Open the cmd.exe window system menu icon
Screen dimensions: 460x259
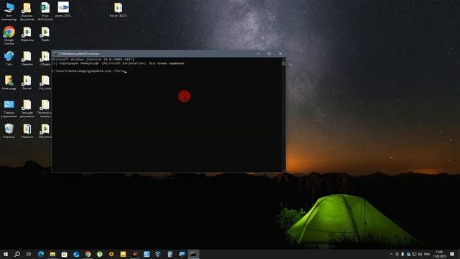tap(55, 54)
